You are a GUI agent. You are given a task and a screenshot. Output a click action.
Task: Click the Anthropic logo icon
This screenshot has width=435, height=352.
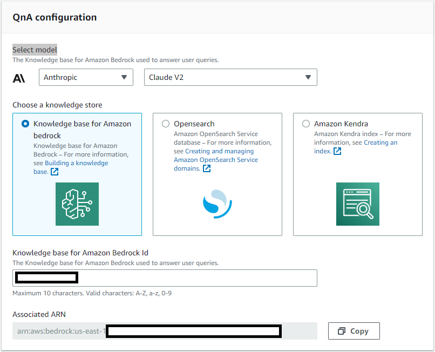pos(19,78)
